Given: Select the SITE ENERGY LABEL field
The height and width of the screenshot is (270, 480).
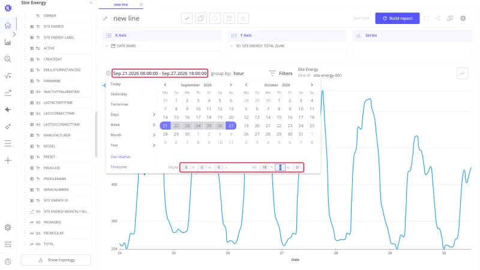Looking at the screenshot, I should tap(59, 37).
